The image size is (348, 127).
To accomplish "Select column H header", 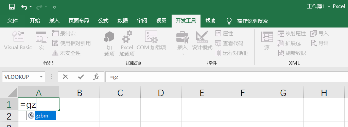I will 324,92.
